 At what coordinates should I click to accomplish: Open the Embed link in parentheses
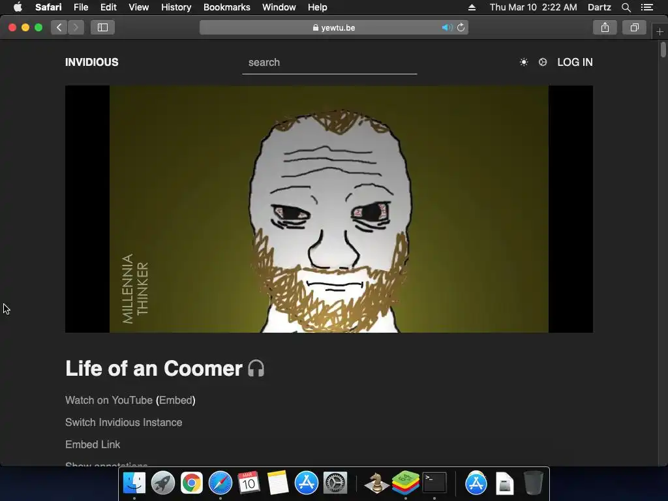[x=175, y=401]
